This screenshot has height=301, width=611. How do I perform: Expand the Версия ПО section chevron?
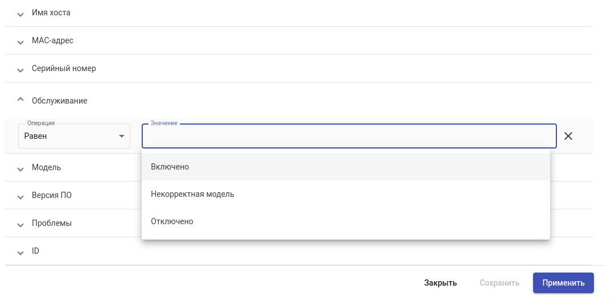click(20, 196)
